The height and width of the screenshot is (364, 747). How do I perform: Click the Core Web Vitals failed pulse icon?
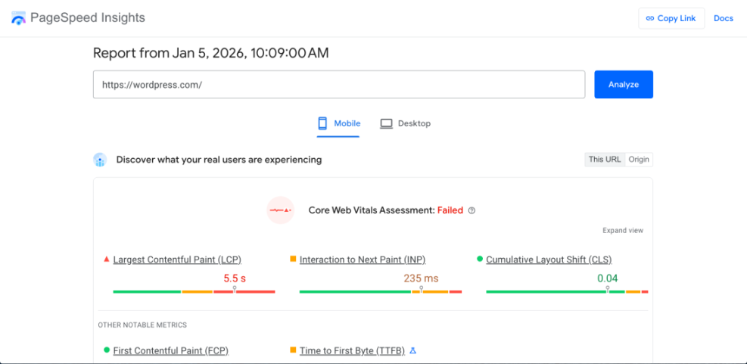click(x=281, y=210)
